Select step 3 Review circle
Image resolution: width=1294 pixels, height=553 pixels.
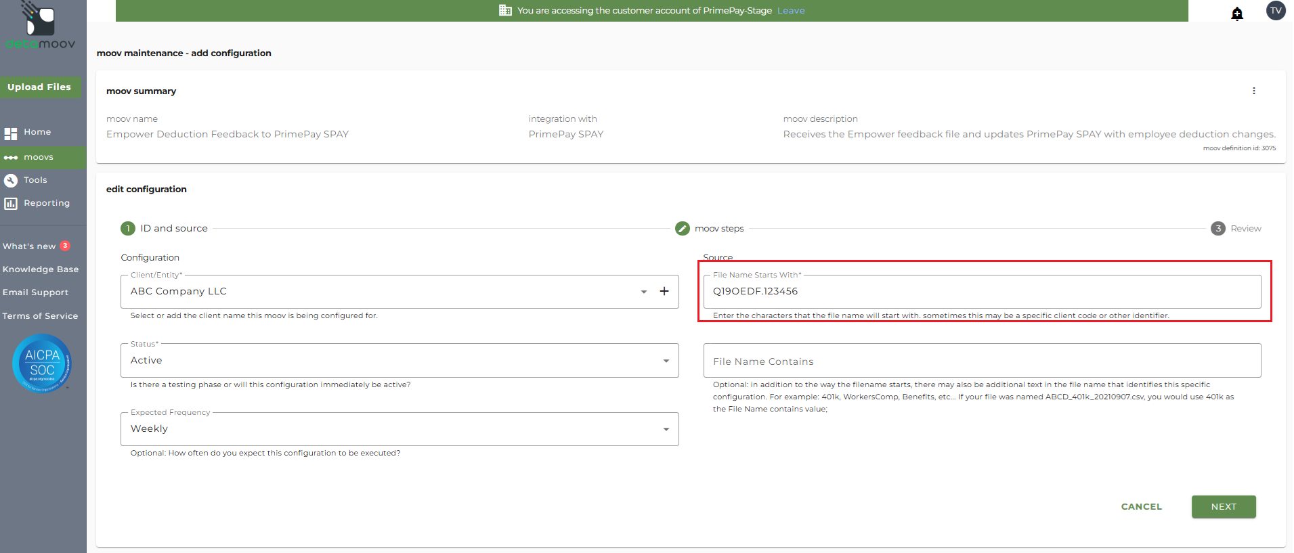pos(1217,229)
